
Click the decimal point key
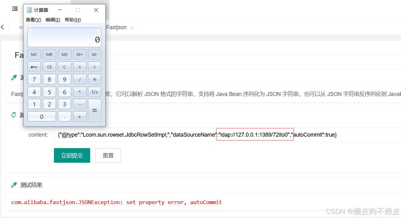click(x=64, y=116)
